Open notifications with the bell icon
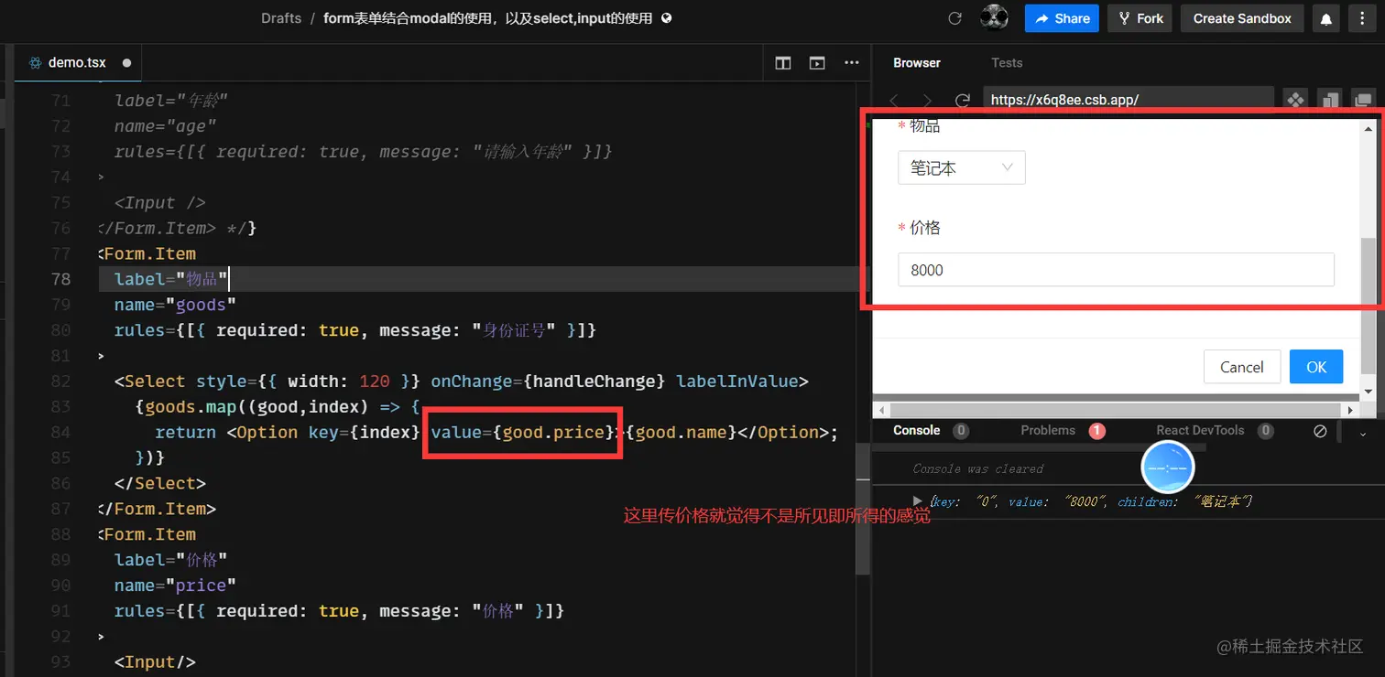The image size is (1385, 677). (1325, 18)
